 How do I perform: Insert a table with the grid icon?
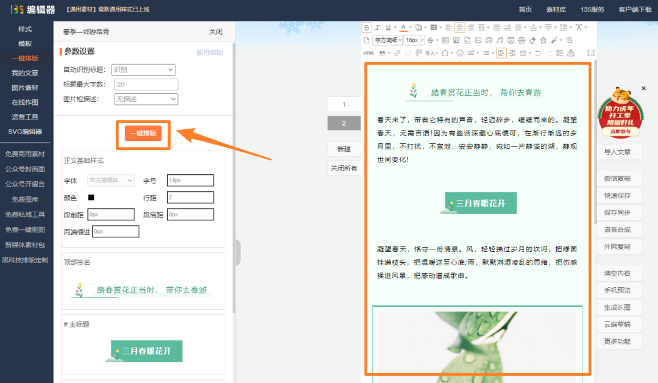coord(445,40)
